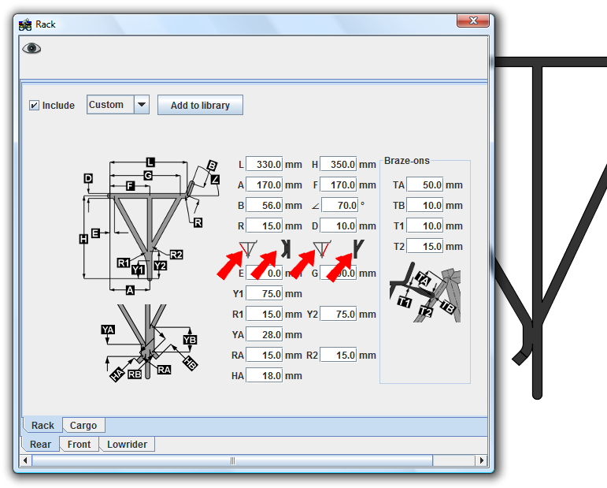Screen dimensions: 607x488
Task: Click Add to library button
Action: tap(200, 105)
